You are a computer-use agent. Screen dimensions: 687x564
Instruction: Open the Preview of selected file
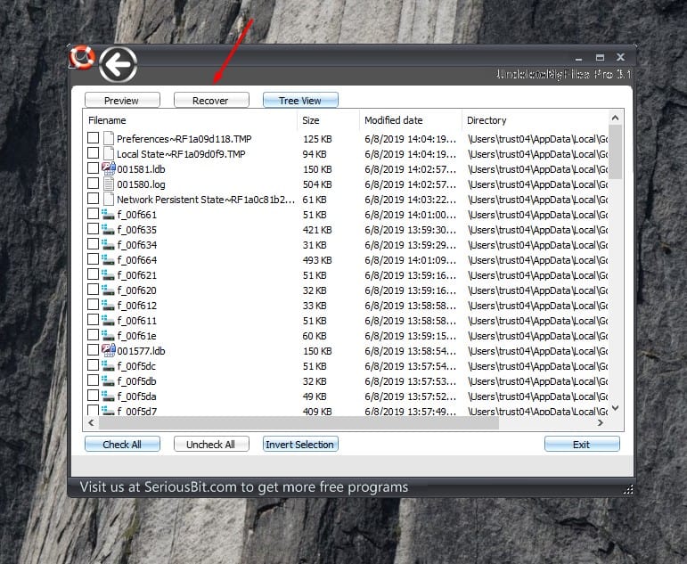(122, 101)
